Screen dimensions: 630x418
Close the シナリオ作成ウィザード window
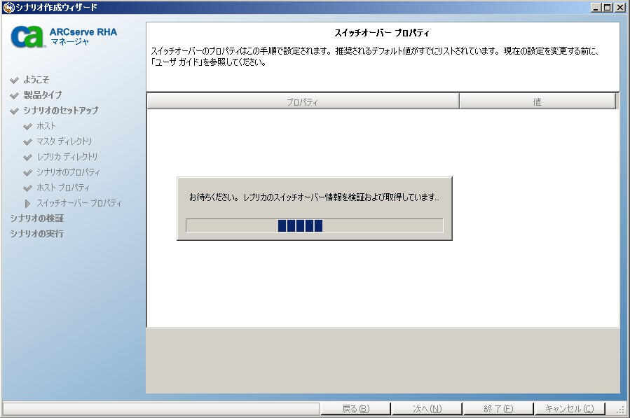coord(620,8)
